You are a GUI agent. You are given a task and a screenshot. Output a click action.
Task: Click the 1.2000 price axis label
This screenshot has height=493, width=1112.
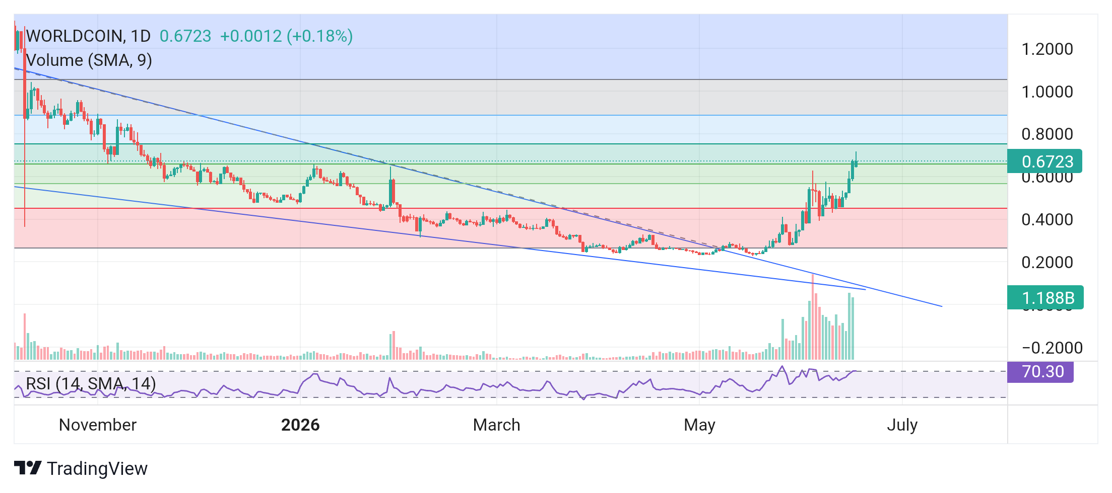click(1047, 49)
